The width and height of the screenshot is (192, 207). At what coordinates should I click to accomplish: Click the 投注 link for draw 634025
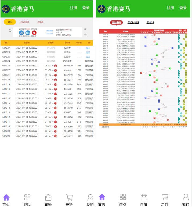pyautogui.click(x=88, y=57)
